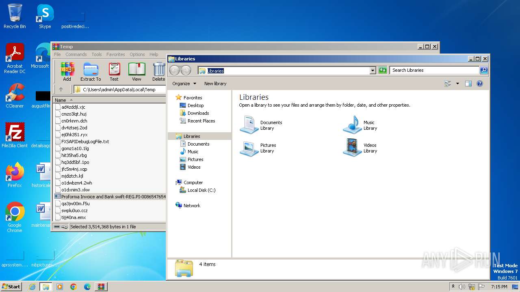Click the search magnifier icon

pos(483,70)
